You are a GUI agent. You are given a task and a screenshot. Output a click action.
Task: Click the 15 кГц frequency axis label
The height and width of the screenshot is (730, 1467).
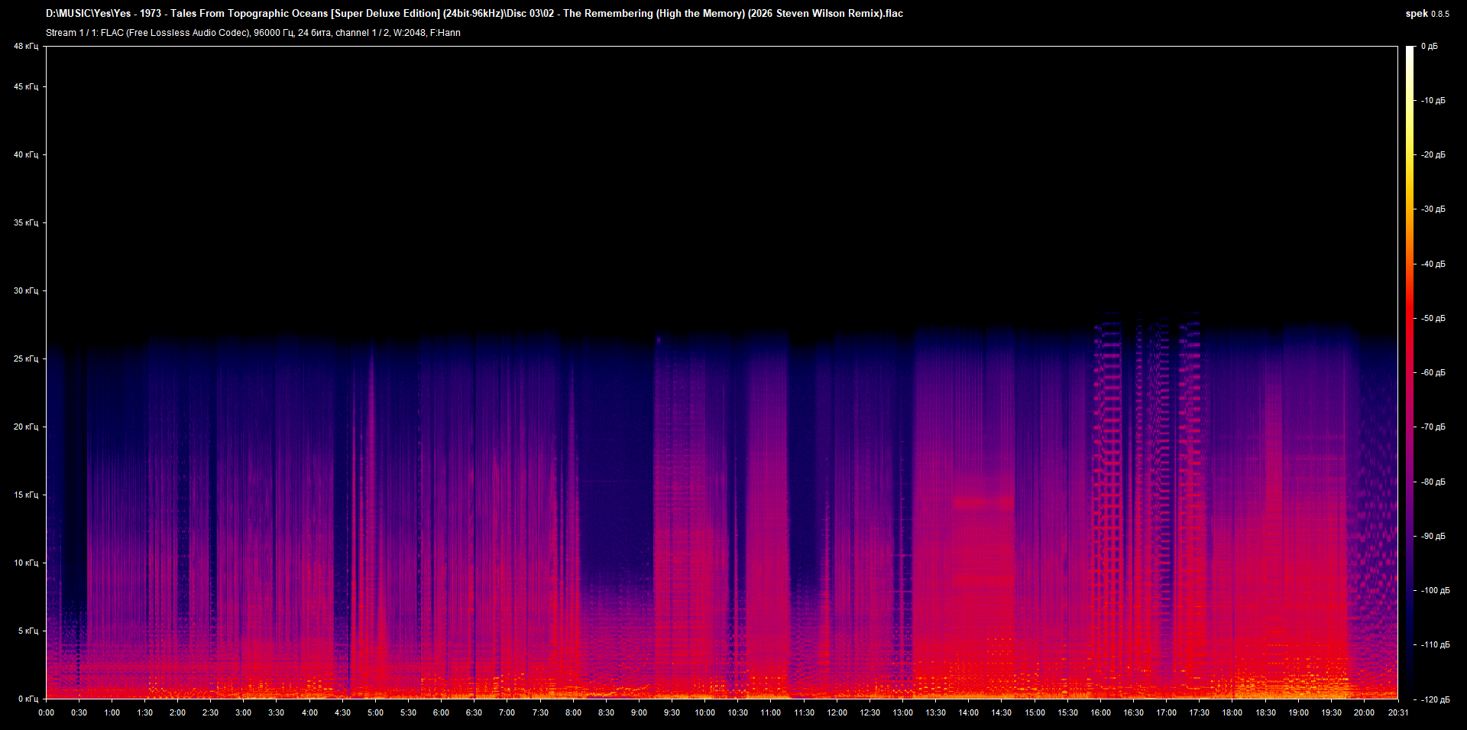pyautogui.click(x=26, y=495)
